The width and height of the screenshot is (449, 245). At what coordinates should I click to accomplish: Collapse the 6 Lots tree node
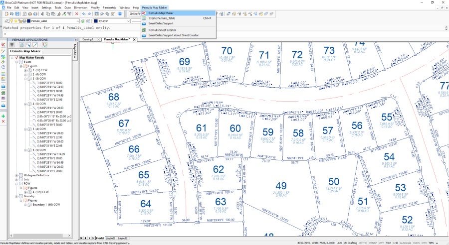(x=16, y=62)
